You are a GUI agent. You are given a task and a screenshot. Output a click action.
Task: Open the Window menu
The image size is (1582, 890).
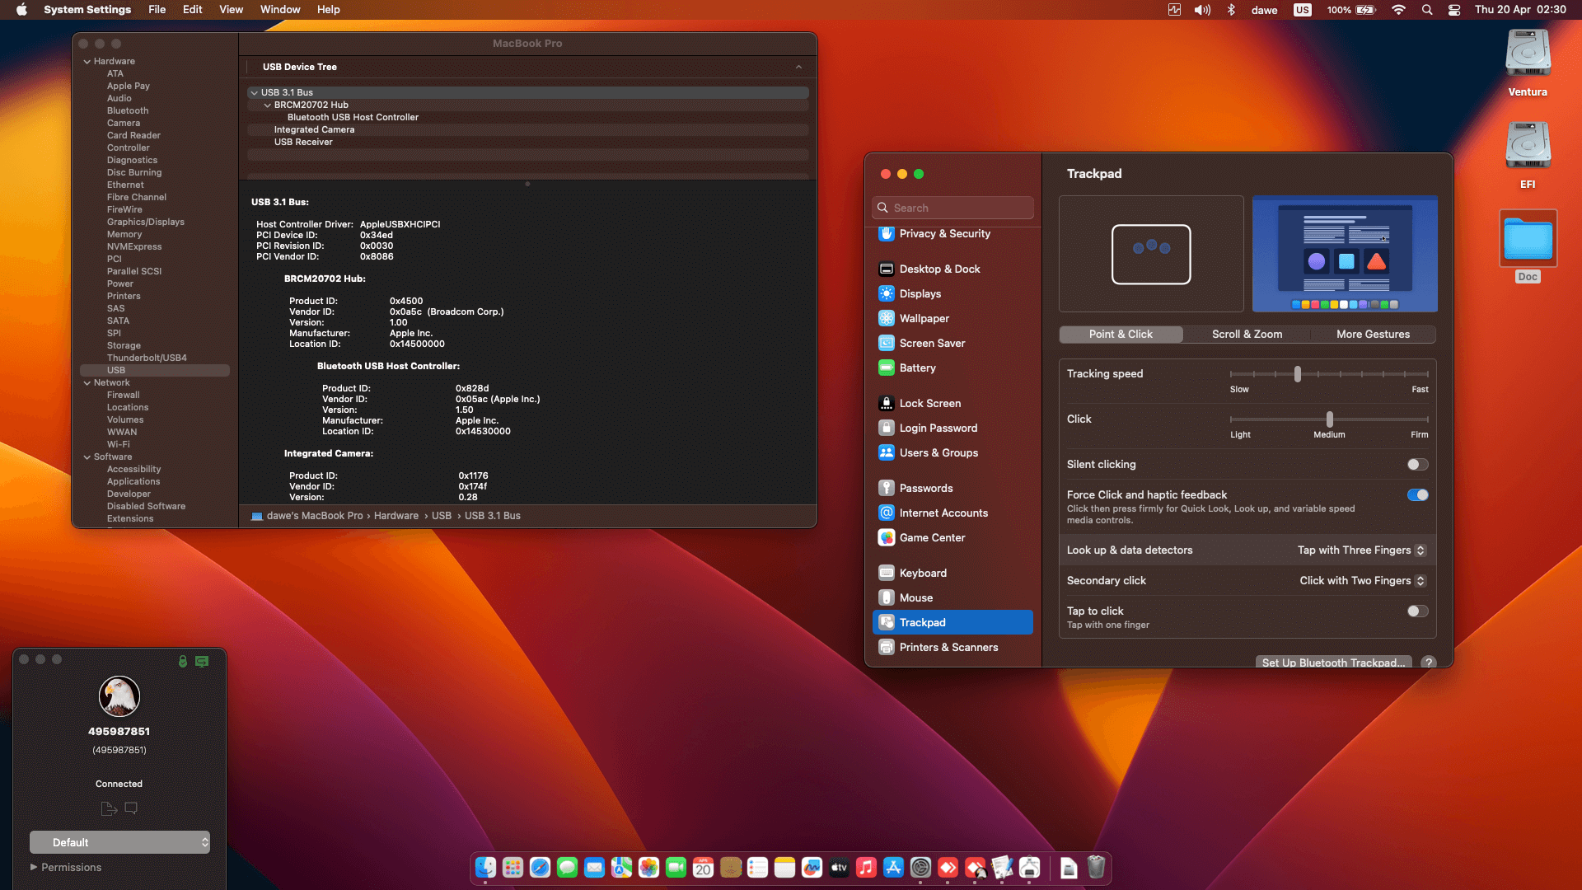point(280,10)
